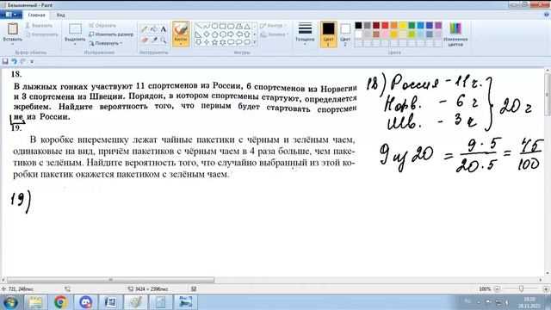Select Цвет 1 foreground color box

[x=329, y=34]
